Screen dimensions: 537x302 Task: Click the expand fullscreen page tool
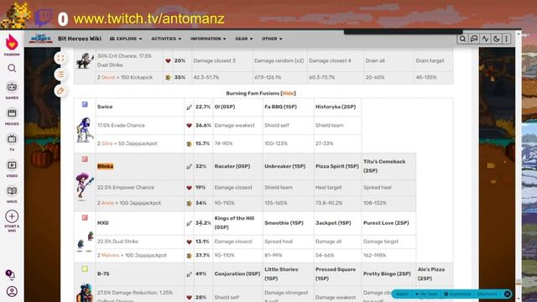tap(60, 59)
